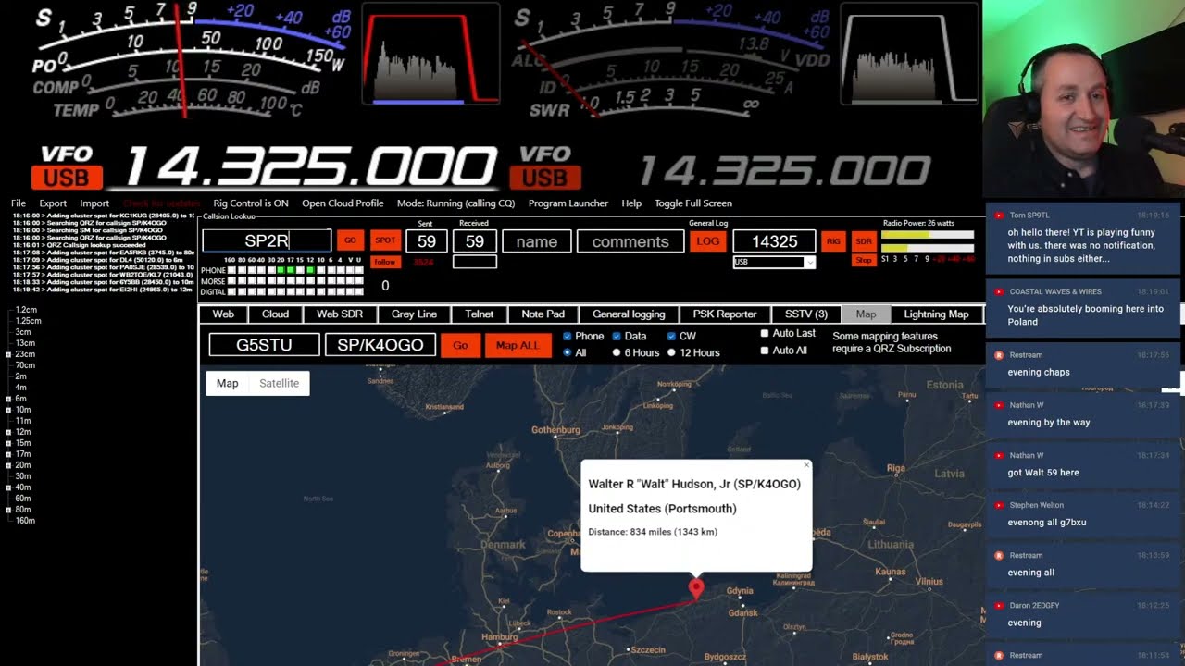
Task: Switch to the Lightning Map tab
Action: 936,314
